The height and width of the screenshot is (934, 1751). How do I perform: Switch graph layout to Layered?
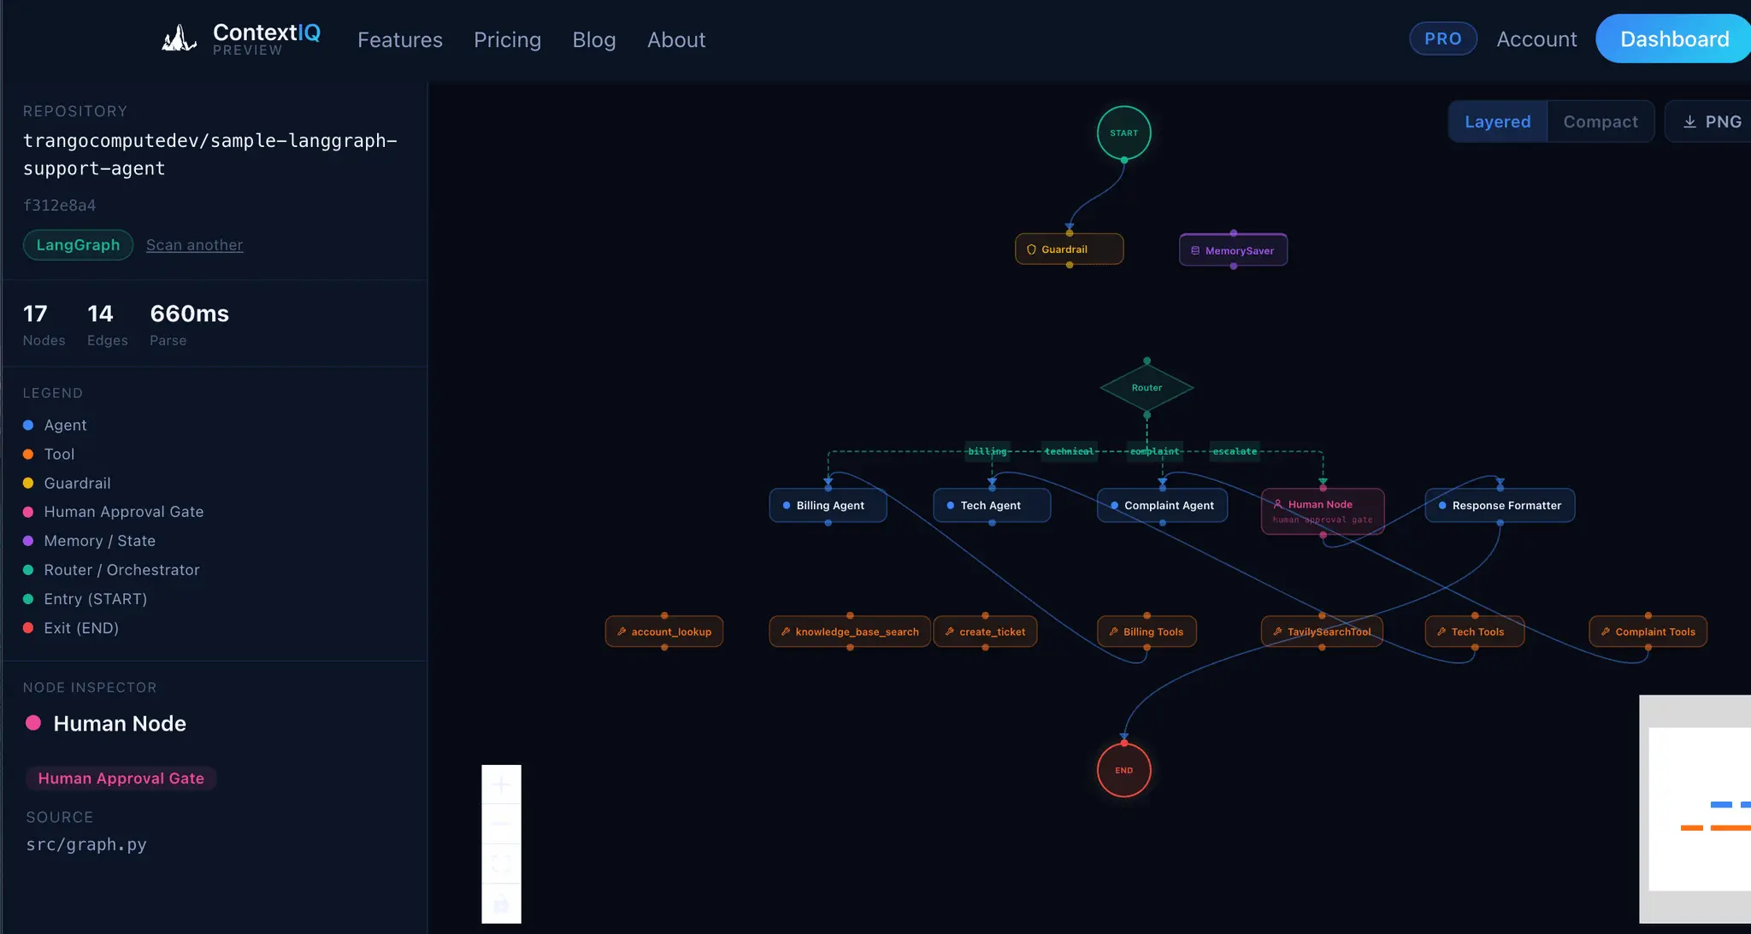1497,121
